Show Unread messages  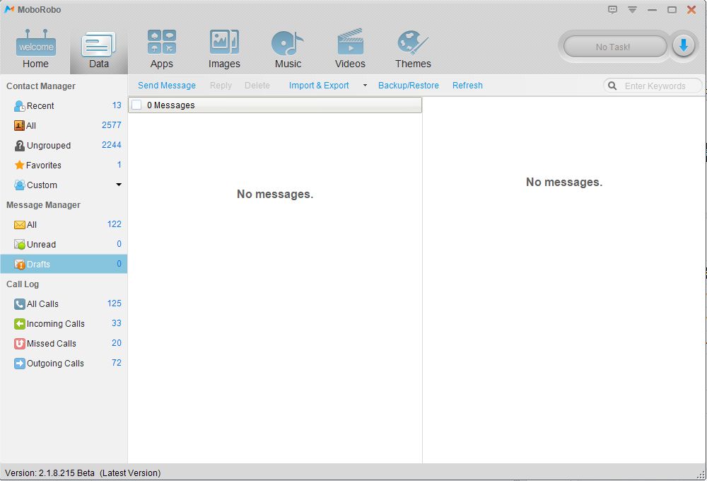click(x=64, y=244)
